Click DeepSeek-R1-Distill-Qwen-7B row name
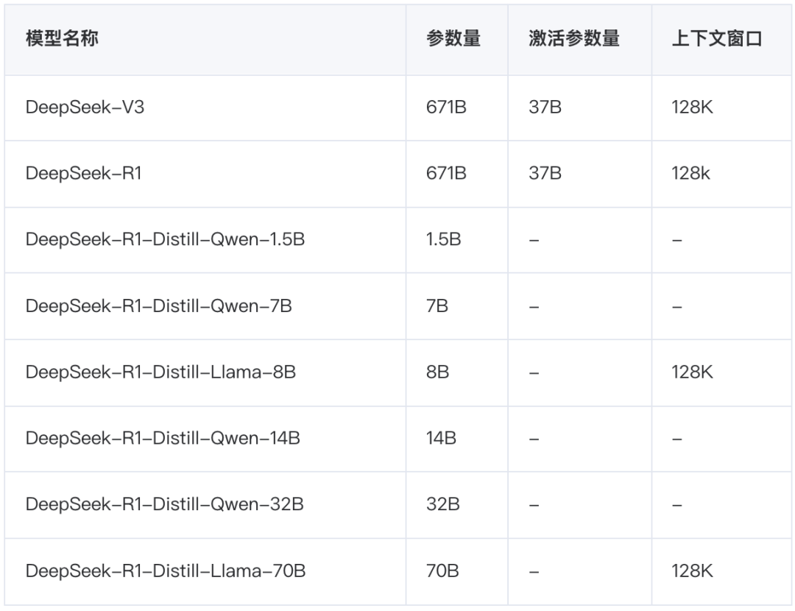The width and height of the screenshot is (795, 611). [x=158, y=306]
